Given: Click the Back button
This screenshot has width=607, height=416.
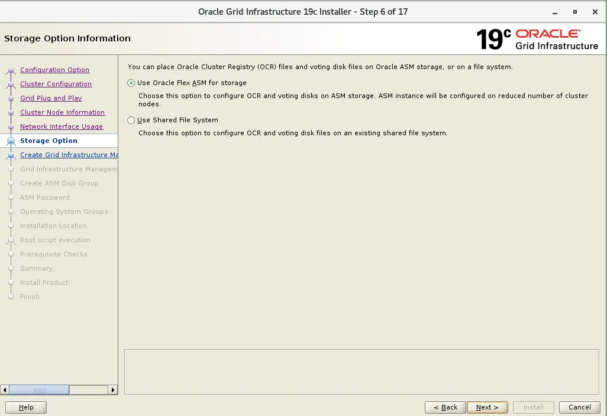Looking at the screenshot, I should tap(445, 407).
